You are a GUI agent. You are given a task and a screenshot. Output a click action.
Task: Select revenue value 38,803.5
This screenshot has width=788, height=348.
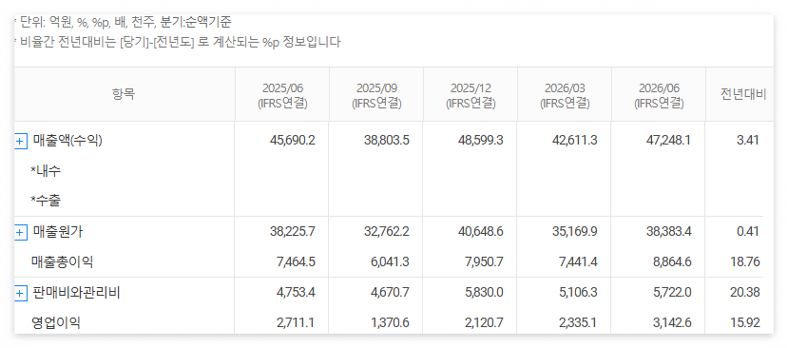(x=387, y=141)
